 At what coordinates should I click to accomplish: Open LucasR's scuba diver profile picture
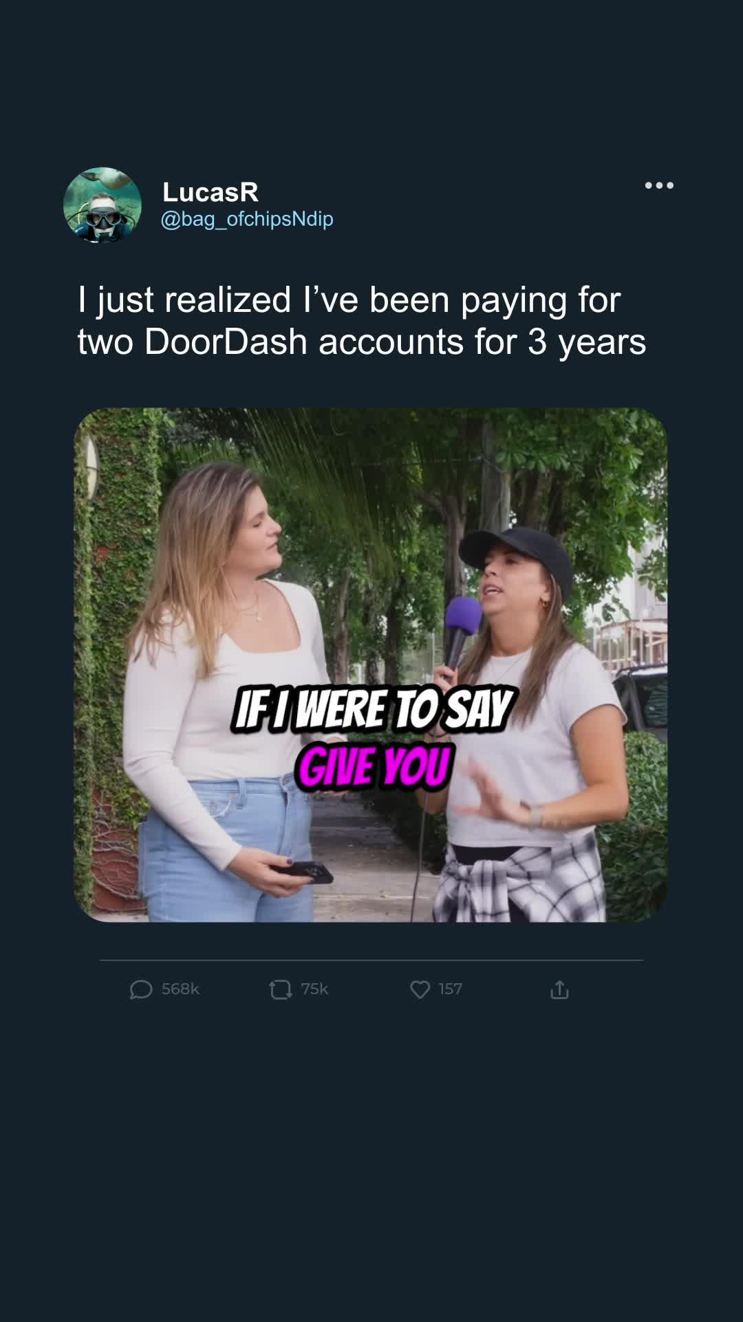pos(103,205)
